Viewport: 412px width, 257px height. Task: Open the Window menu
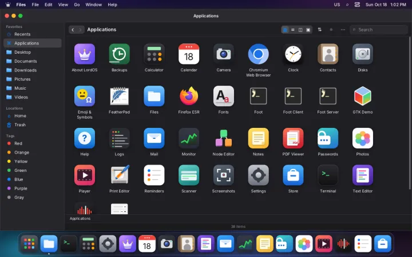(93, 5)
